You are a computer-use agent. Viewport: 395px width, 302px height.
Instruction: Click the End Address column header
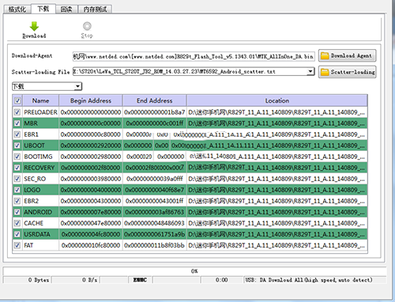point(154,100)
